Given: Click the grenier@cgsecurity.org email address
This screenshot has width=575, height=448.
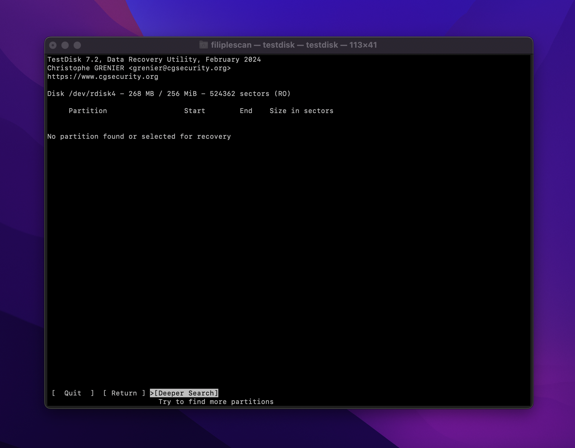Looking at the screenshot, I should 180,68.
